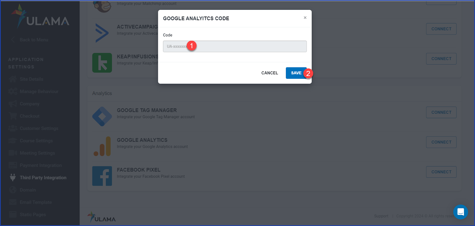Open Manage Behaviour settings
This screenshot has width=475, height=226.
point(39,92)
